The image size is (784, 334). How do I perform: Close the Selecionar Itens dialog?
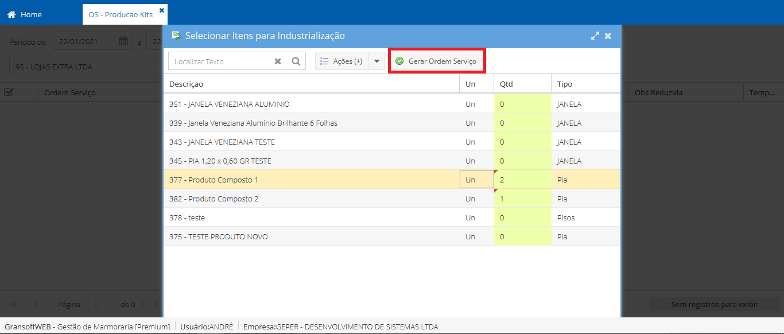[608, 36]
